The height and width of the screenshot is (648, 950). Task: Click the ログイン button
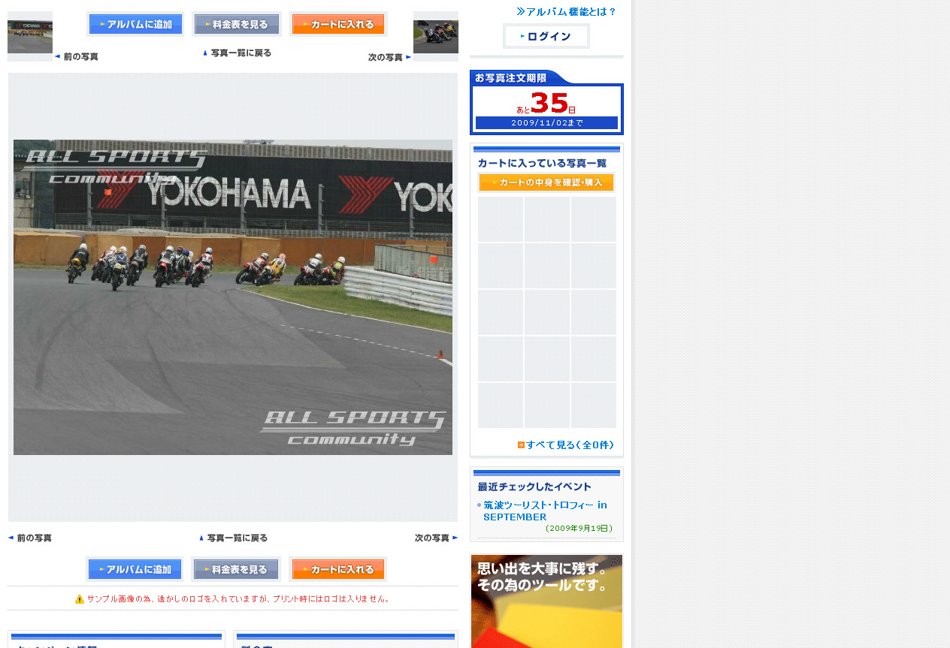(546, 36)
